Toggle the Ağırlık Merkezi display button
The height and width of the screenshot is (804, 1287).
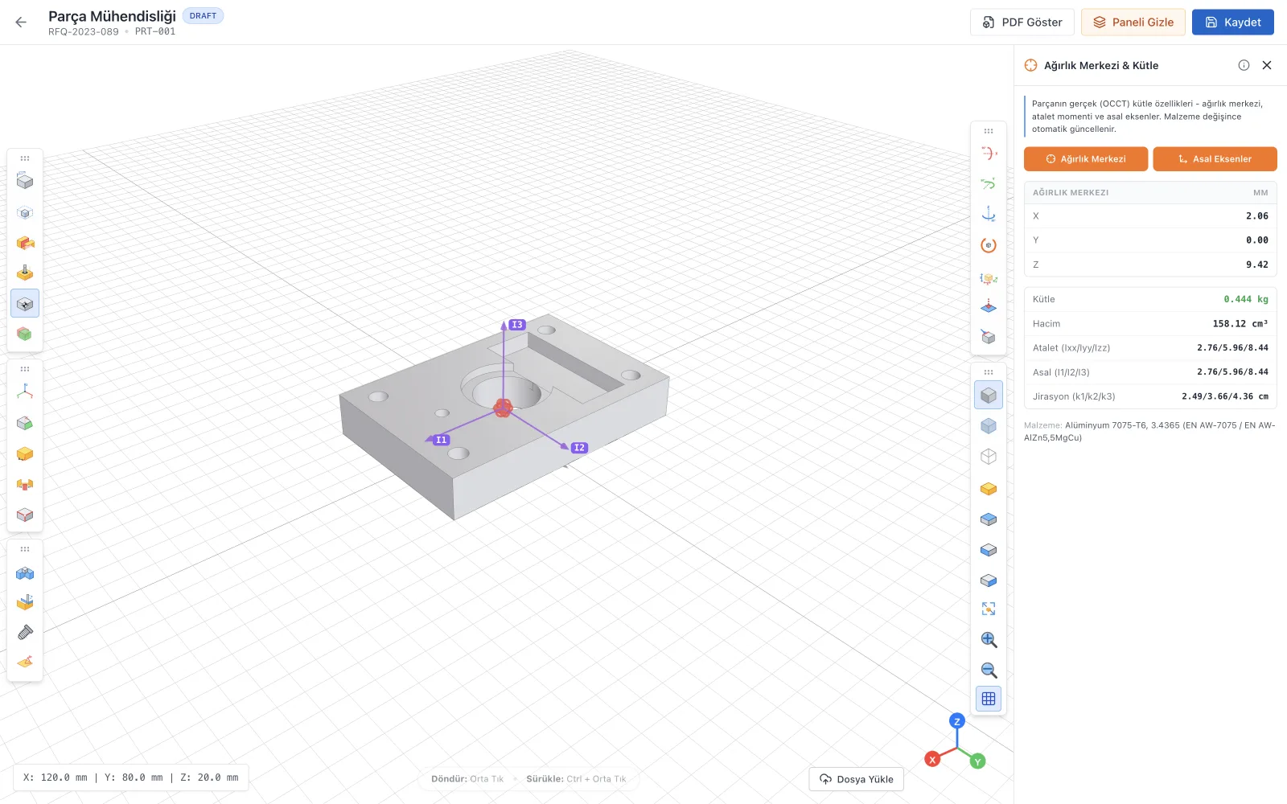(1086, 159)
